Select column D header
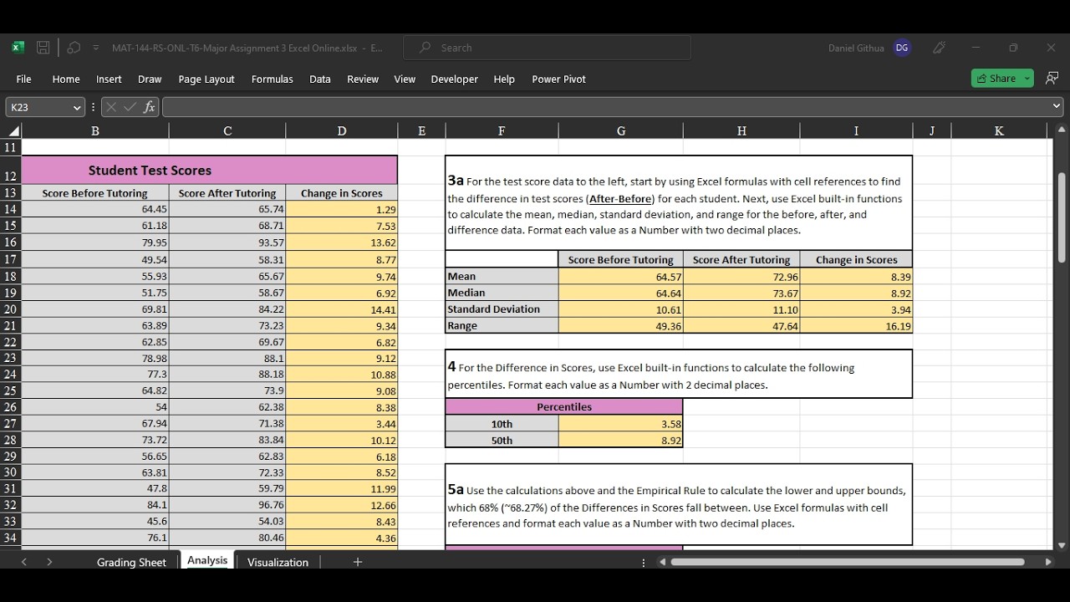This screenshot has width=1070, height=602. pyautogui.click(x=342, y=130)
